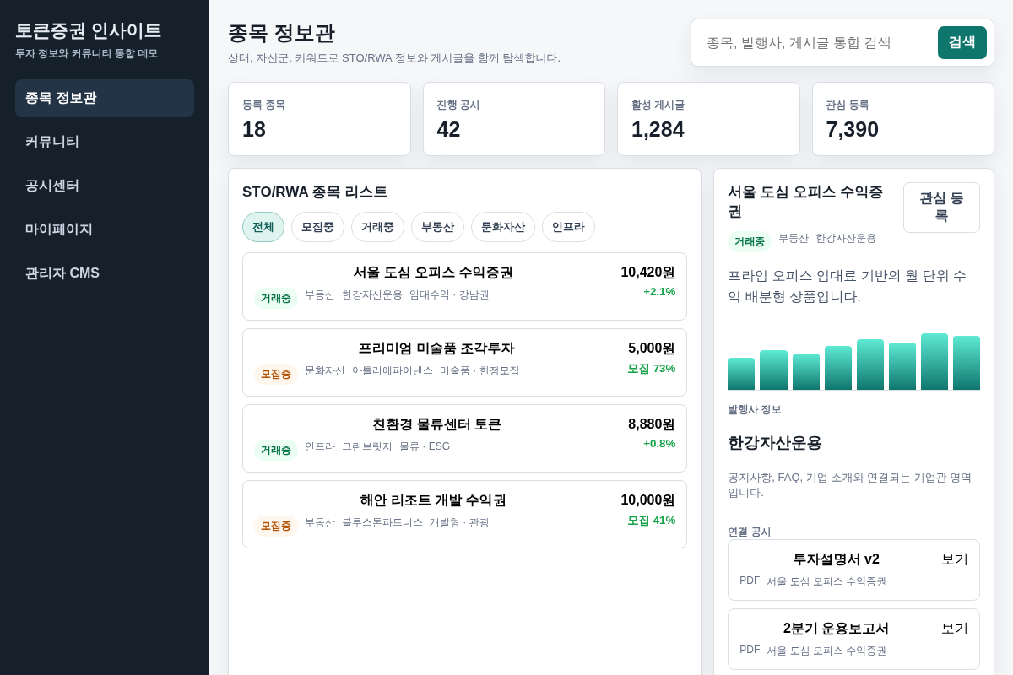Click the 10,420원 price value
1013x675 pixels.
coord(647,273)
